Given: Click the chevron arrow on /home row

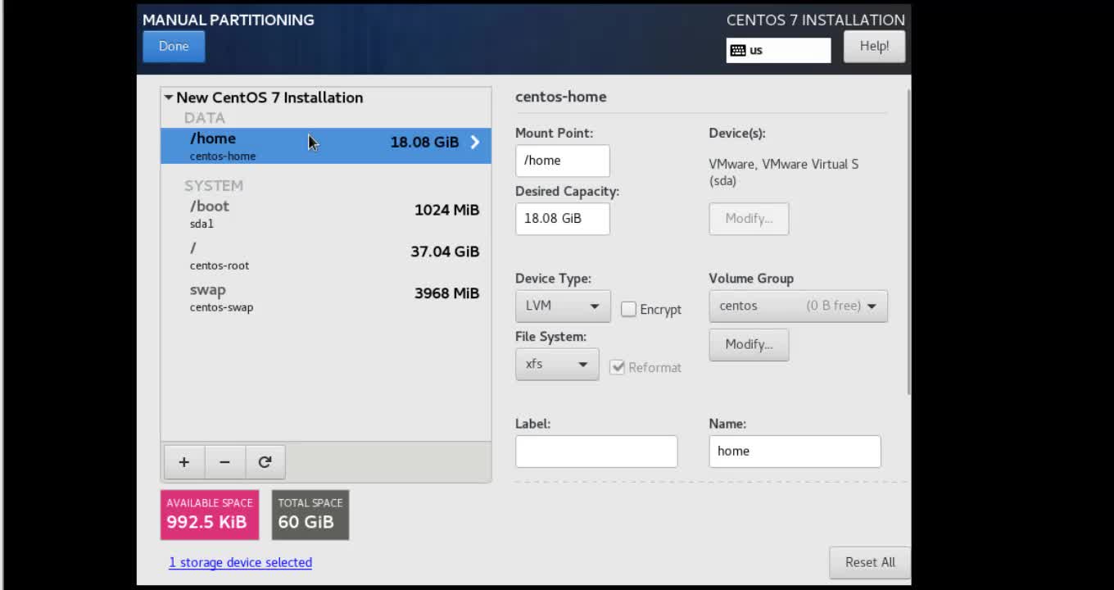Looking at the screenshot, I should (x=475, y=143).
